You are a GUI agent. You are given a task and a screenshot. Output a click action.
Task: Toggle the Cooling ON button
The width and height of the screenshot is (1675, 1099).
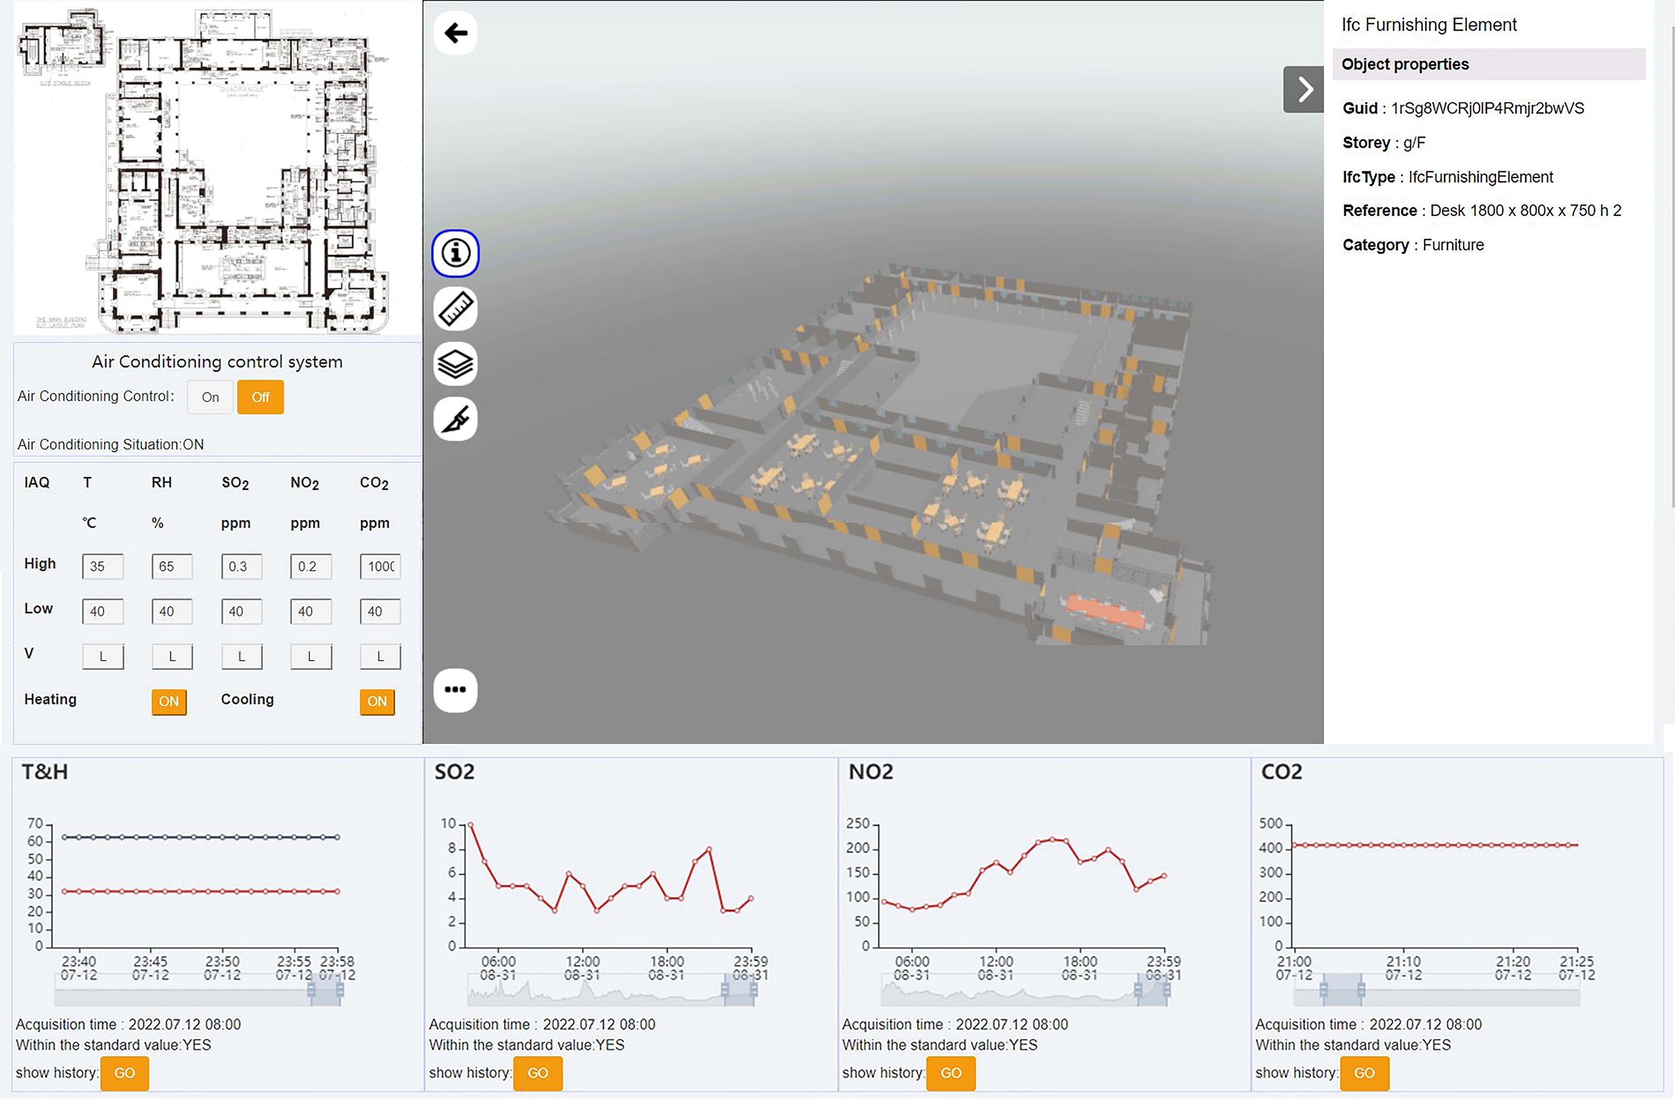coord(377,701)
